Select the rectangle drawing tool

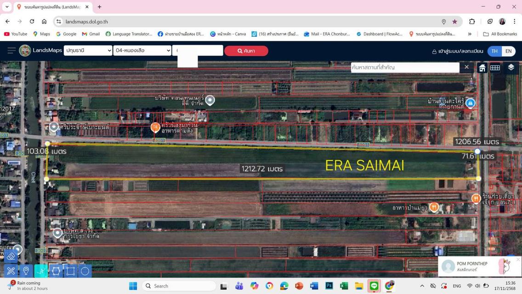(70, 271)
